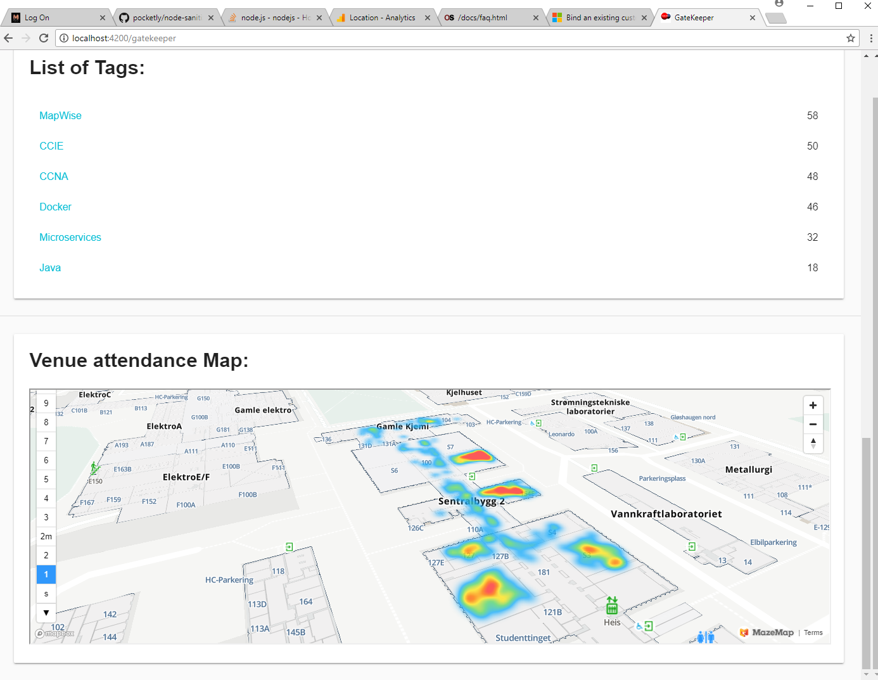Click the page vertical scrollbar thumb
The height and width of the screenshot is (680, 878).
click(x=866, y=553)
